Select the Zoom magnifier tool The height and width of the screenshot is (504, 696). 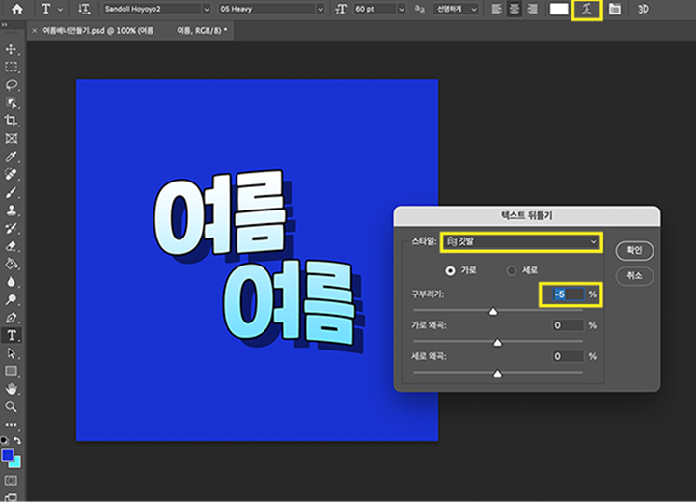(x=12, y=406)
